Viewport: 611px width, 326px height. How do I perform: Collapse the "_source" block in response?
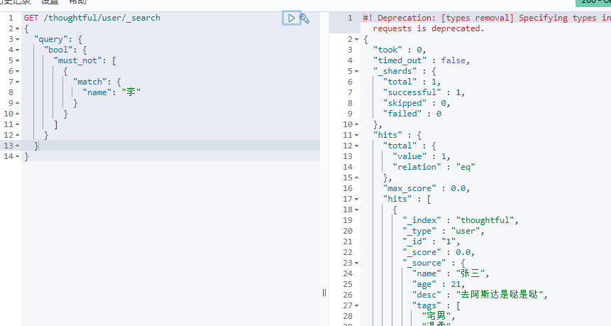356,263
